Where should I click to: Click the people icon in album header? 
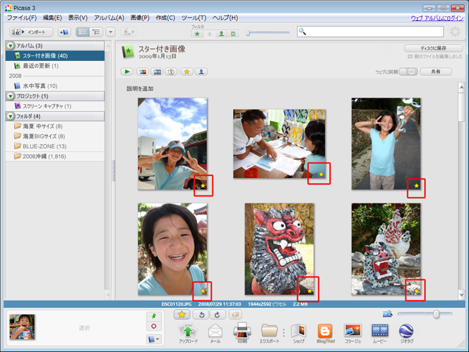pos(201,72)
